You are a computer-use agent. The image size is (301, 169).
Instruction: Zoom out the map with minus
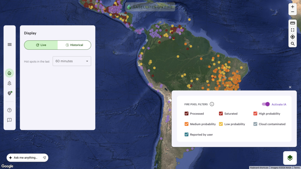click(292, 12)
